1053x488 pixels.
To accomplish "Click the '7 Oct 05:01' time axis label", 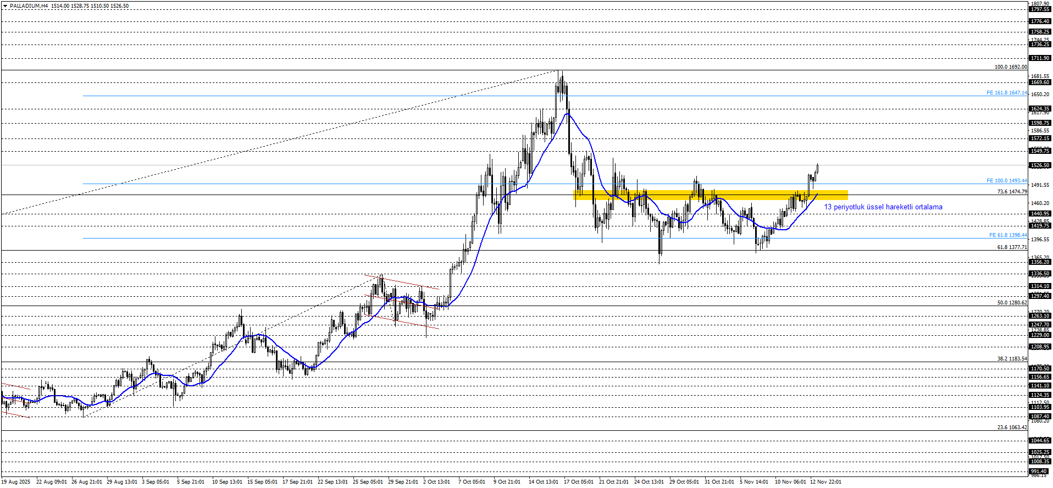I will coord(472,482).
